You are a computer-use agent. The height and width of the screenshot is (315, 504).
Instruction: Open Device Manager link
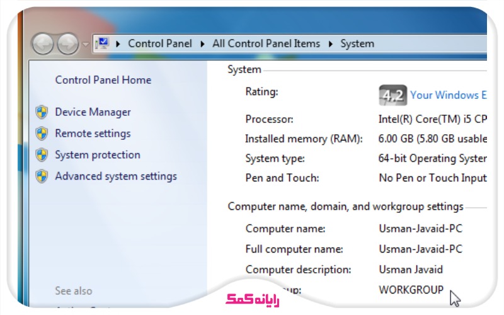[93, 112]
